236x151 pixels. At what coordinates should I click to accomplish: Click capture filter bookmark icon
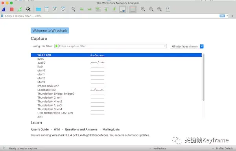click(56, 46)
